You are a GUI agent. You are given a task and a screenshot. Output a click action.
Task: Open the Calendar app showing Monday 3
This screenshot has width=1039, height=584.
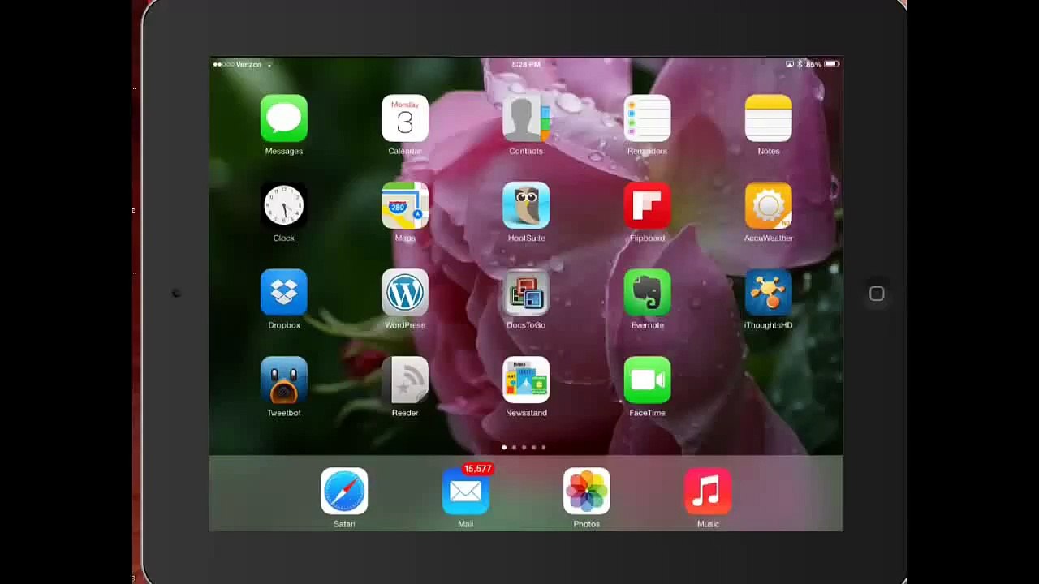coord(405,118)
